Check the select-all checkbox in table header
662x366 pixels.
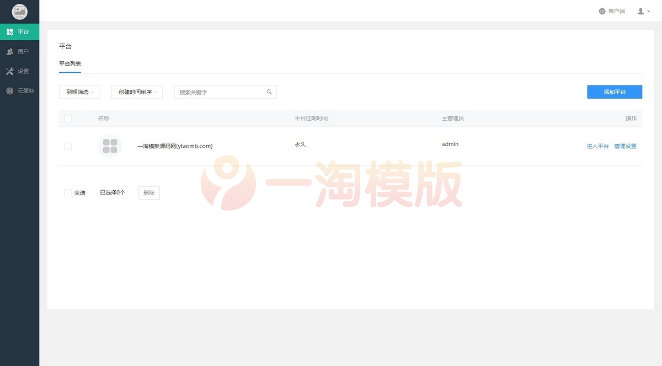[68, 118]
